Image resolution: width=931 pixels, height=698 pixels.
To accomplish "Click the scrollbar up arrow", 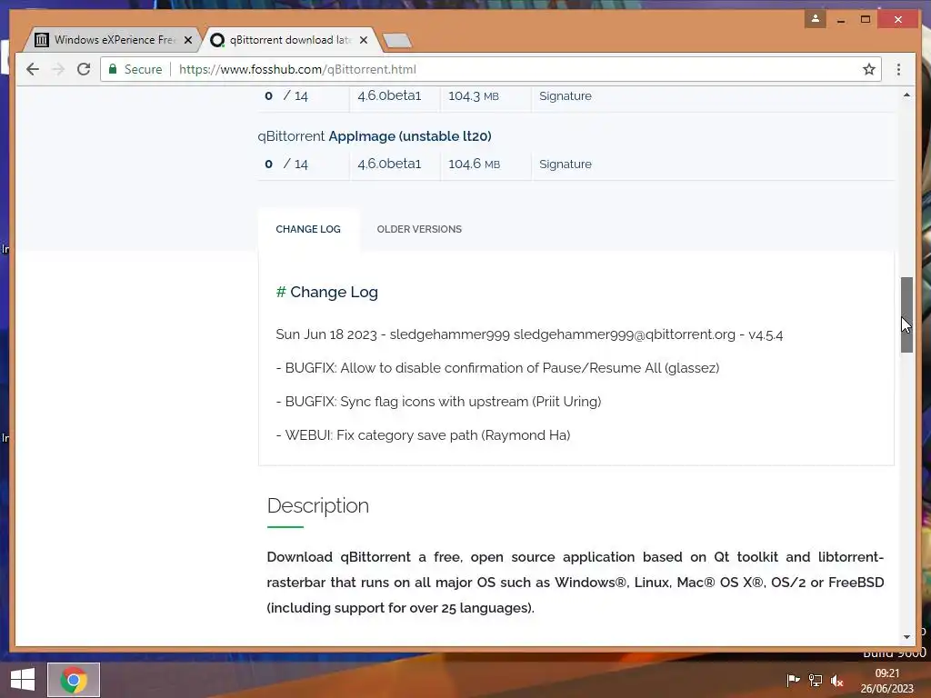I will coord(906,95).
